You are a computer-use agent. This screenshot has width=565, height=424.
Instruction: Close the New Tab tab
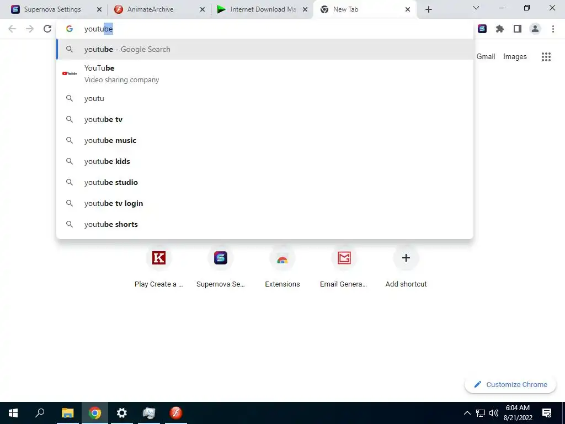(408, 10)
